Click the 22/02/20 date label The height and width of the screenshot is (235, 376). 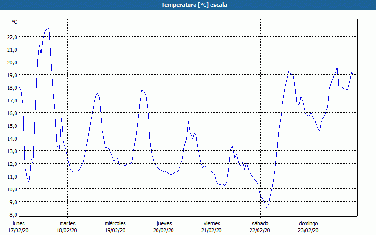click(x=260, y=230)
